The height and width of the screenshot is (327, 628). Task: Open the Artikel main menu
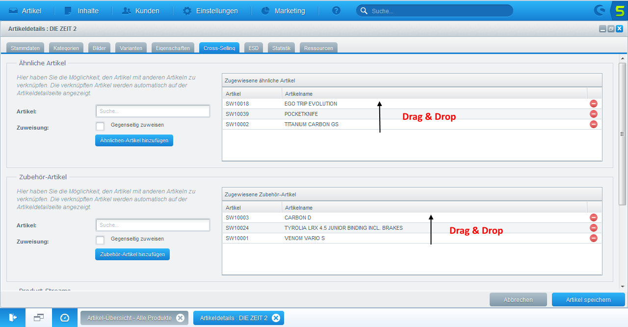tap(25, 11)
